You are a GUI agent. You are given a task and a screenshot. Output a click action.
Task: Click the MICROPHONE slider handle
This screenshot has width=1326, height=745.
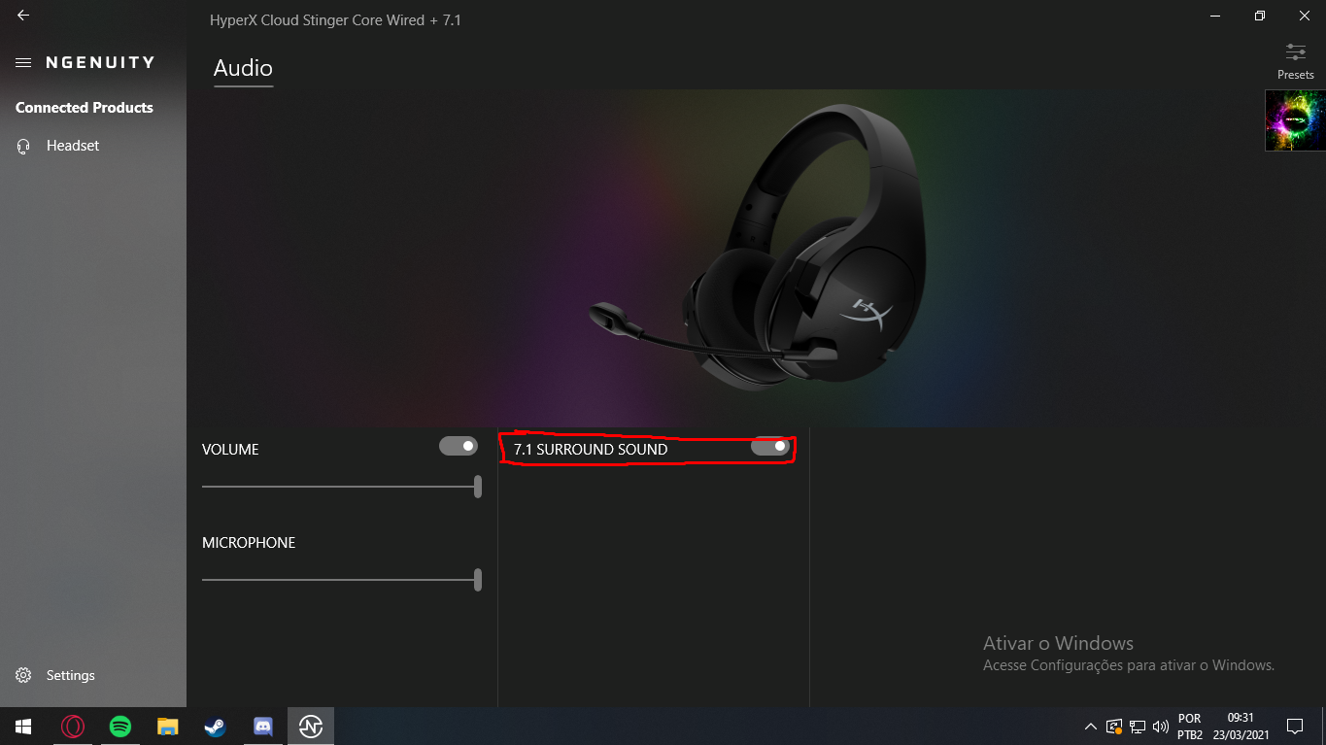[x=477, y=580]
